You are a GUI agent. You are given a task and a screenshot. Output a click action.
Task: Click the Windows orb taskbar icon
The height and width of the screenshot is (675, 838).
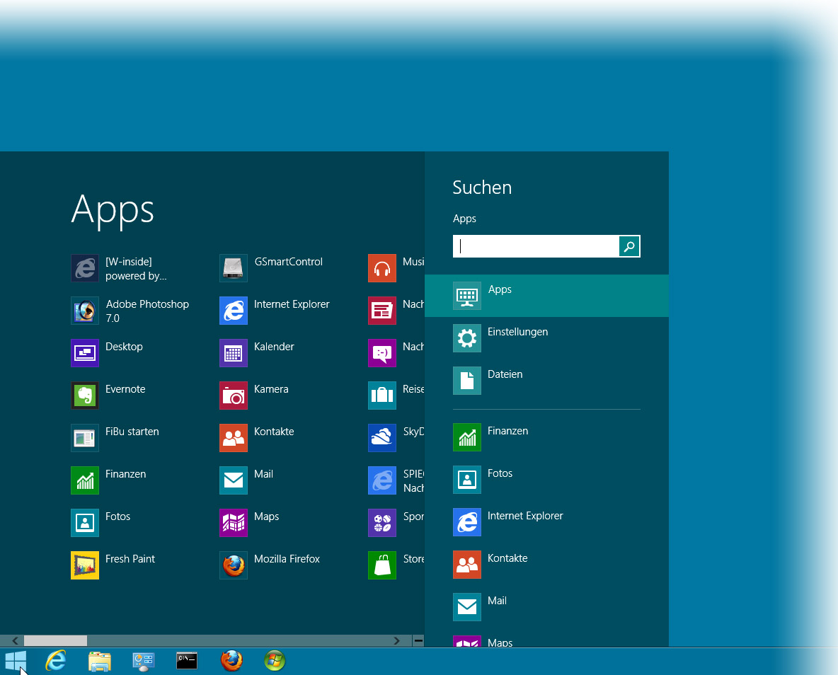pos(275,661)
